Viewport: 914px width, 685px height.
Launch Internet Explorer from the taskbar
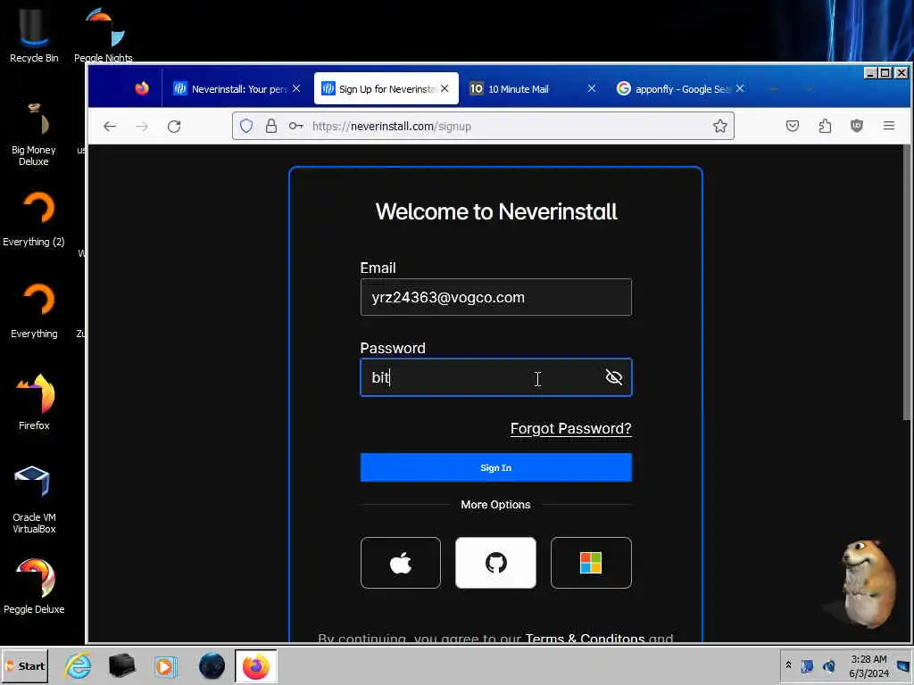(79, 665)
